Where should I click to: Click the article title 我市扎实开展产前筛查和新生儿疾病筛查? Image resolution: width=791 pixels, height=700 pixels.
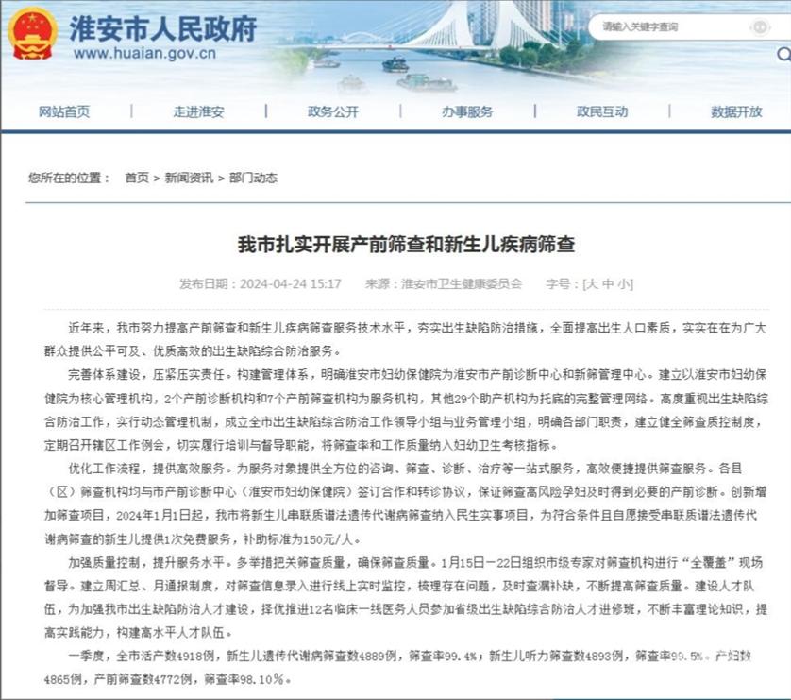[x=406, y=245]
